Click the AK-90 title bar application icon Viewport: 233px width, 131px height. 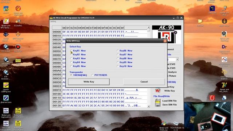click(51, 18)
